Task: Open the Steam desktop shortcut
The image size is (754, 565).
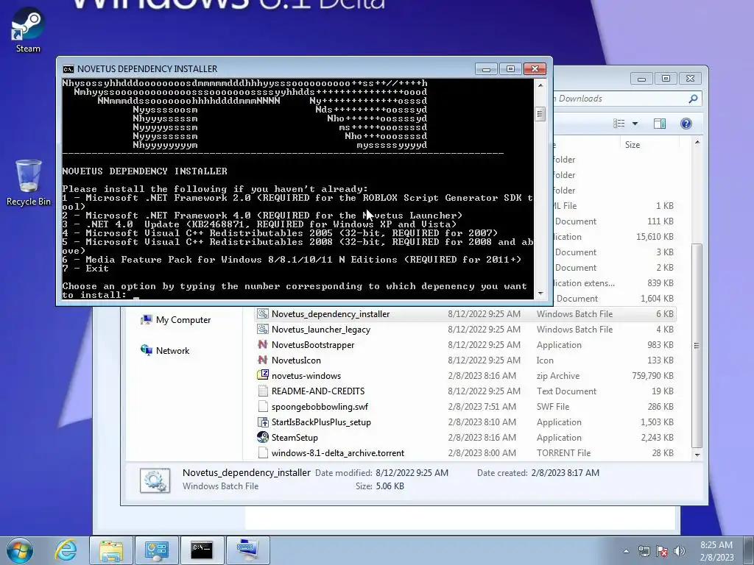Action: click(28, 29)
